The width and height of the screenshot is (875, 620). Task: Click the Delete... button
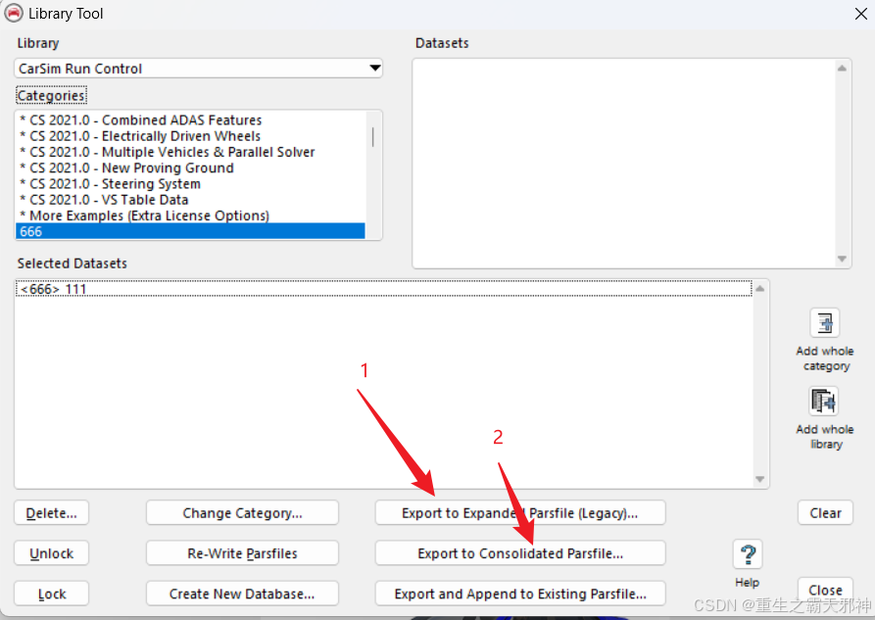tap(51, 513)
